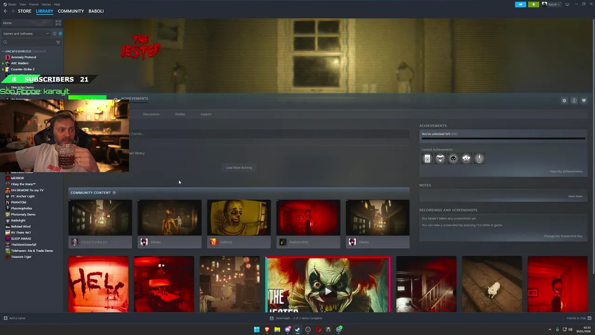Open the Discussions tab
This screenshot has width=595, height=335.
[x=151, y=114]
